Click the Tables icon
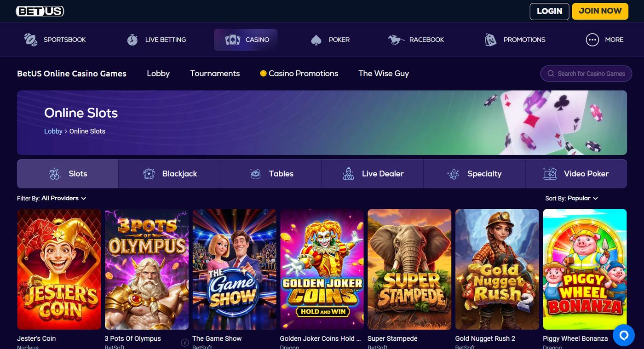644x349 pixels. (x=255, y=174)
